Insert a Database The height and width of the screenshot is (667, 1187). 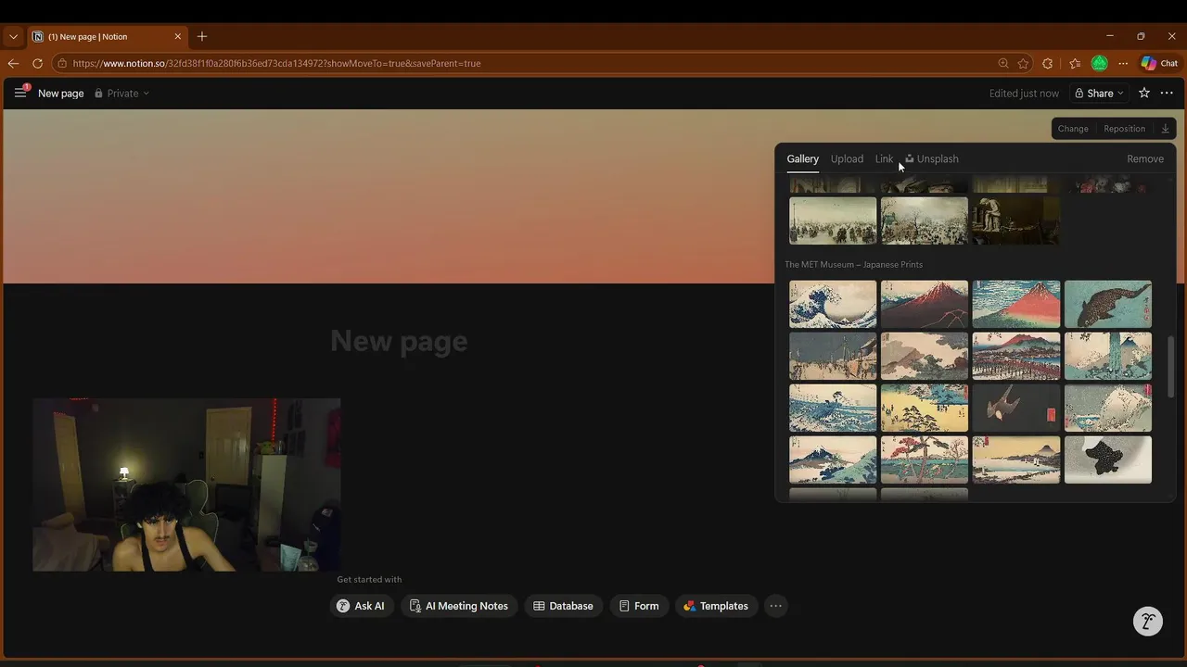[563, 606]
